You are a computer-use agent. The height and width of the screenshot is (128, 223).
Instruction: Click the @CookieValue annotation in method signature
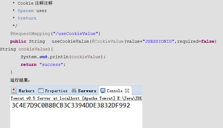coord(108,41)
